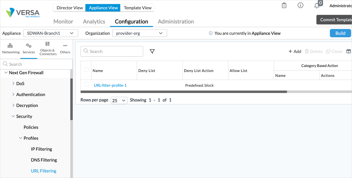Tick the checkbox for URL-filter-profile-1 row
The width and height of the screenshot is (352, 178).
pos(87,85)
